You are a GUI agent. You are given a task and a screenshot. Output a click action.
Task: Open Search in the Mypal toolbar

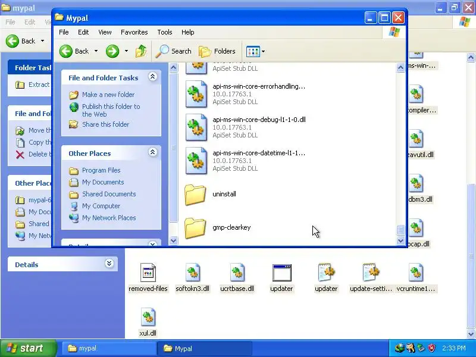[x=174, y=51]
